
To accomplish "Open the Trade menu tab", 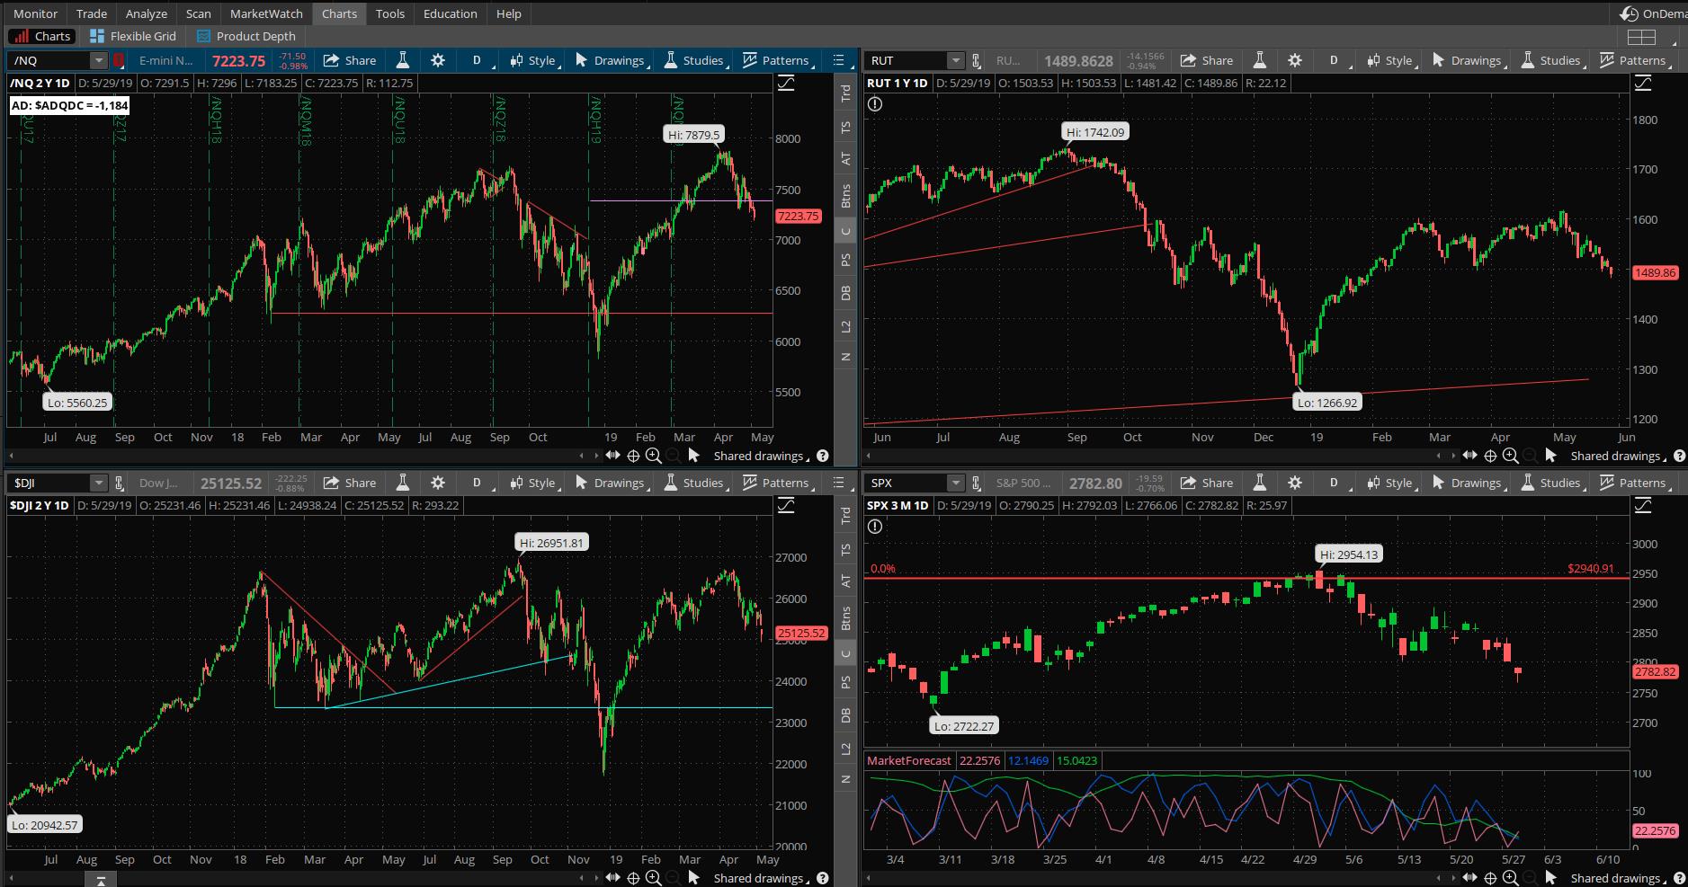I will [91, 13].
